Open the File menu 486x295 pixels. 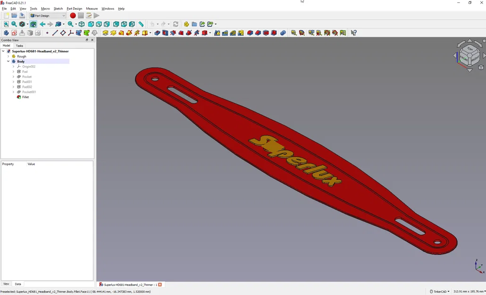[4, 8]
